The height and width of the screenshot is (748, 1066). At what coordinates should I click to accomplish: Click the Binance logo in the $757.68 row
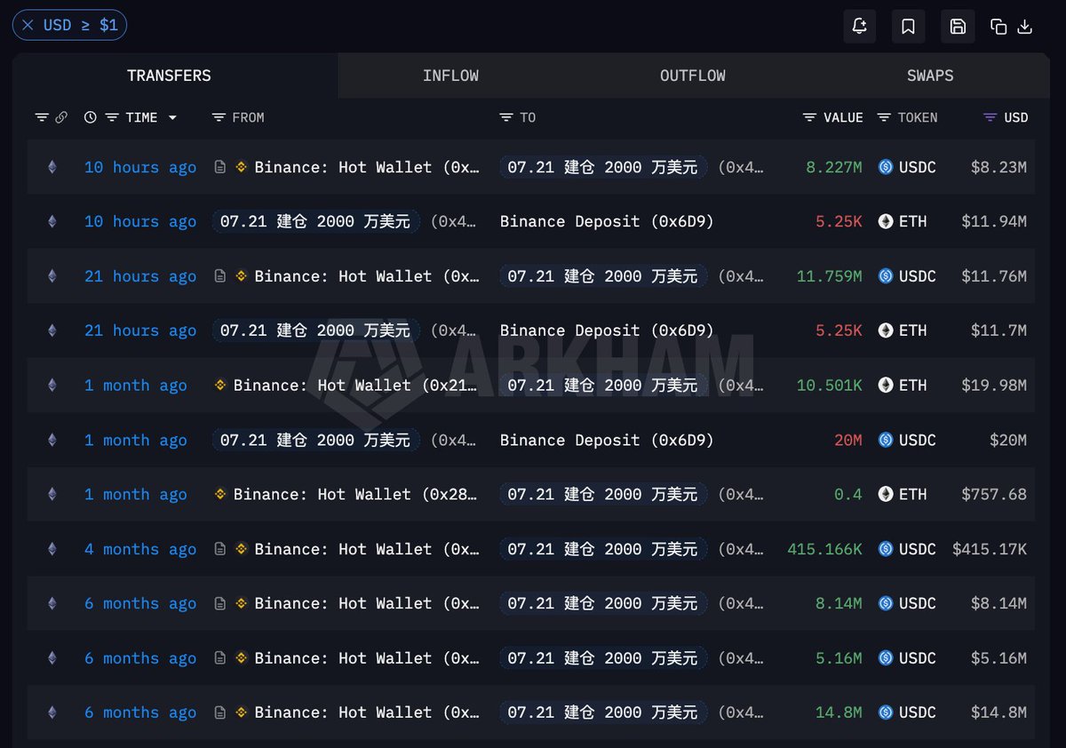[220, 494]
